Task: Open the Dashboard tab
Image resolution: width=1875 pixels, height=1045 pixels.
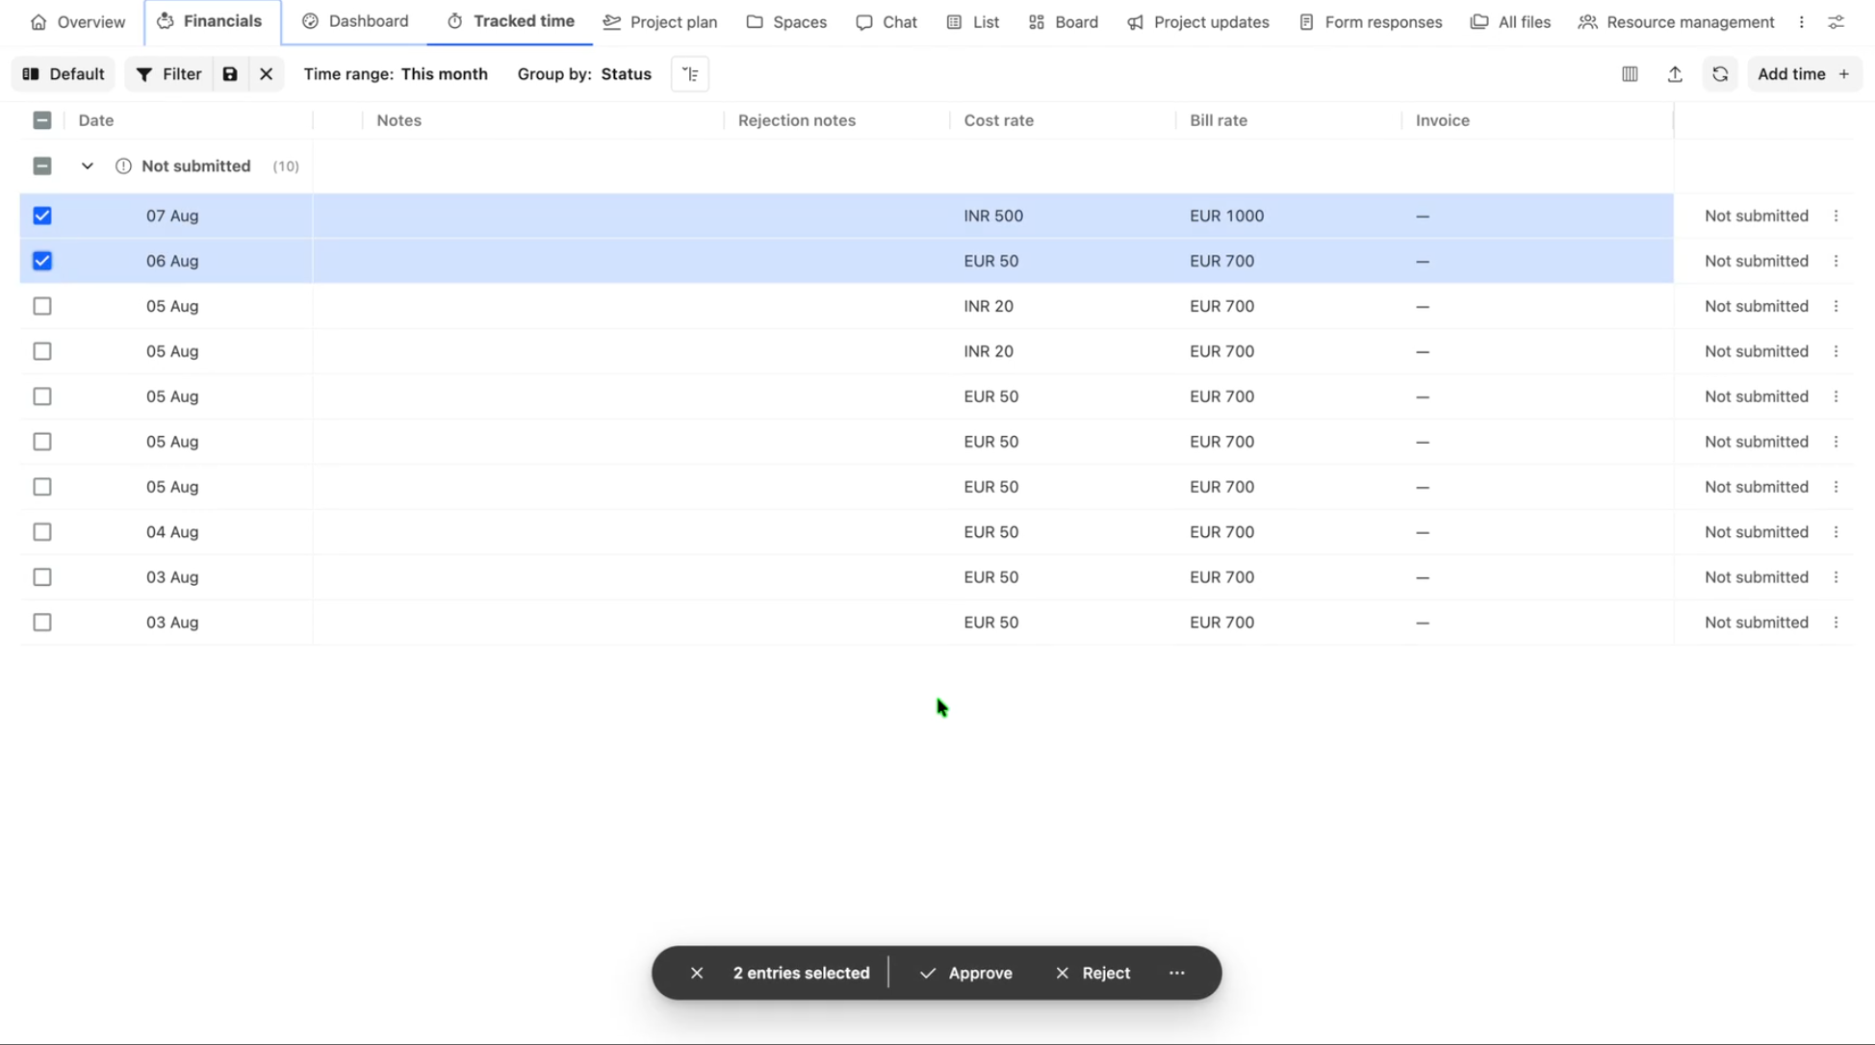Action: (x=355, y=21)
